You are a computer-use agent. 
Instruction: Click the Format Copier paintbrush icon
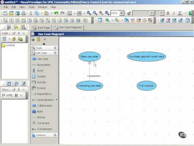pyautogui.click(x=129, y=13)
